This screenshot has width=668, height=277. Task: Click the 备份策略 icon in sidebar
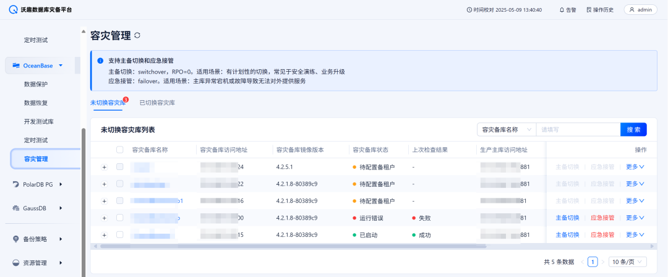[15, 239]
